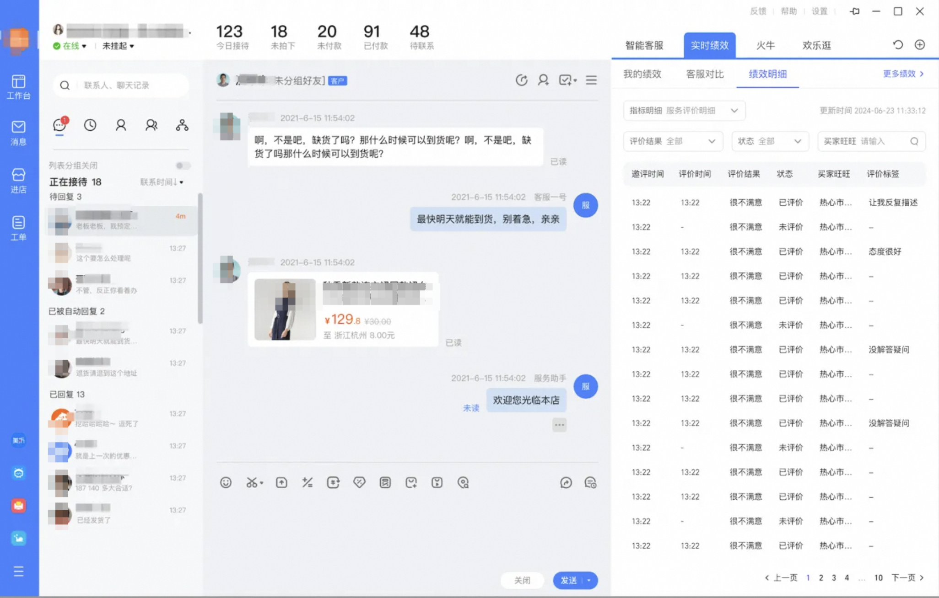Click the percent discount icon in the message toolbar
939x598 pixels.
click(x=307, y=482)
